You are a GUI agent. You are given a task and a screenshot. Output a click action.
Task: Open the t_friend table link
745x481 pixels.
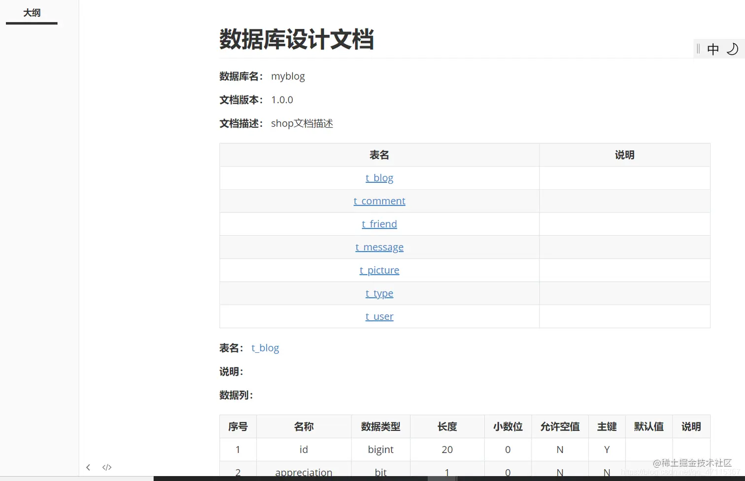click(x=379, y=224)
